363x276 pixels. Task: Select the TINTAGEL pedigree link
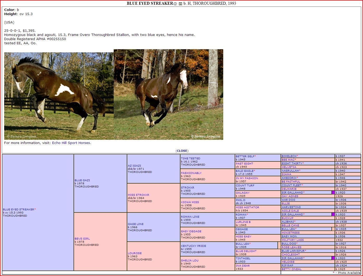coord(243,258)
